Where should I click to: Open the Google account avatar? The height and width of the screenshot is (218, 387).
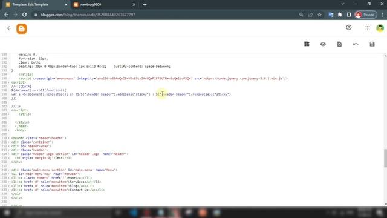pyautogui.click(x=380, y=28)
